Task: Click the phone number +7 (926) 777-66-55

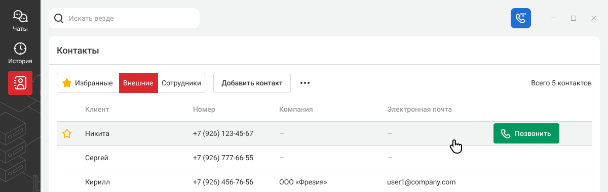Action: point(223,158)
